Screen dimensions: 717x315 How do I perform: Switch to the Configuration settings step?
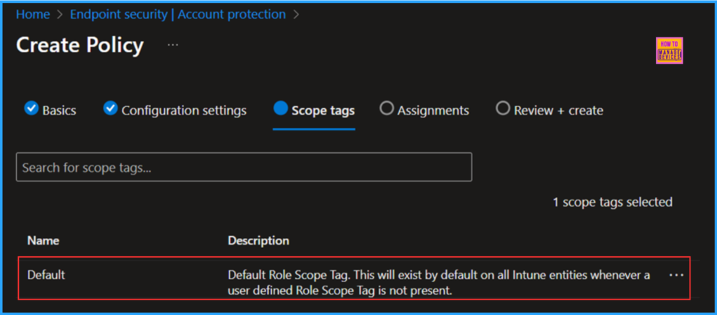coord(184,110)
